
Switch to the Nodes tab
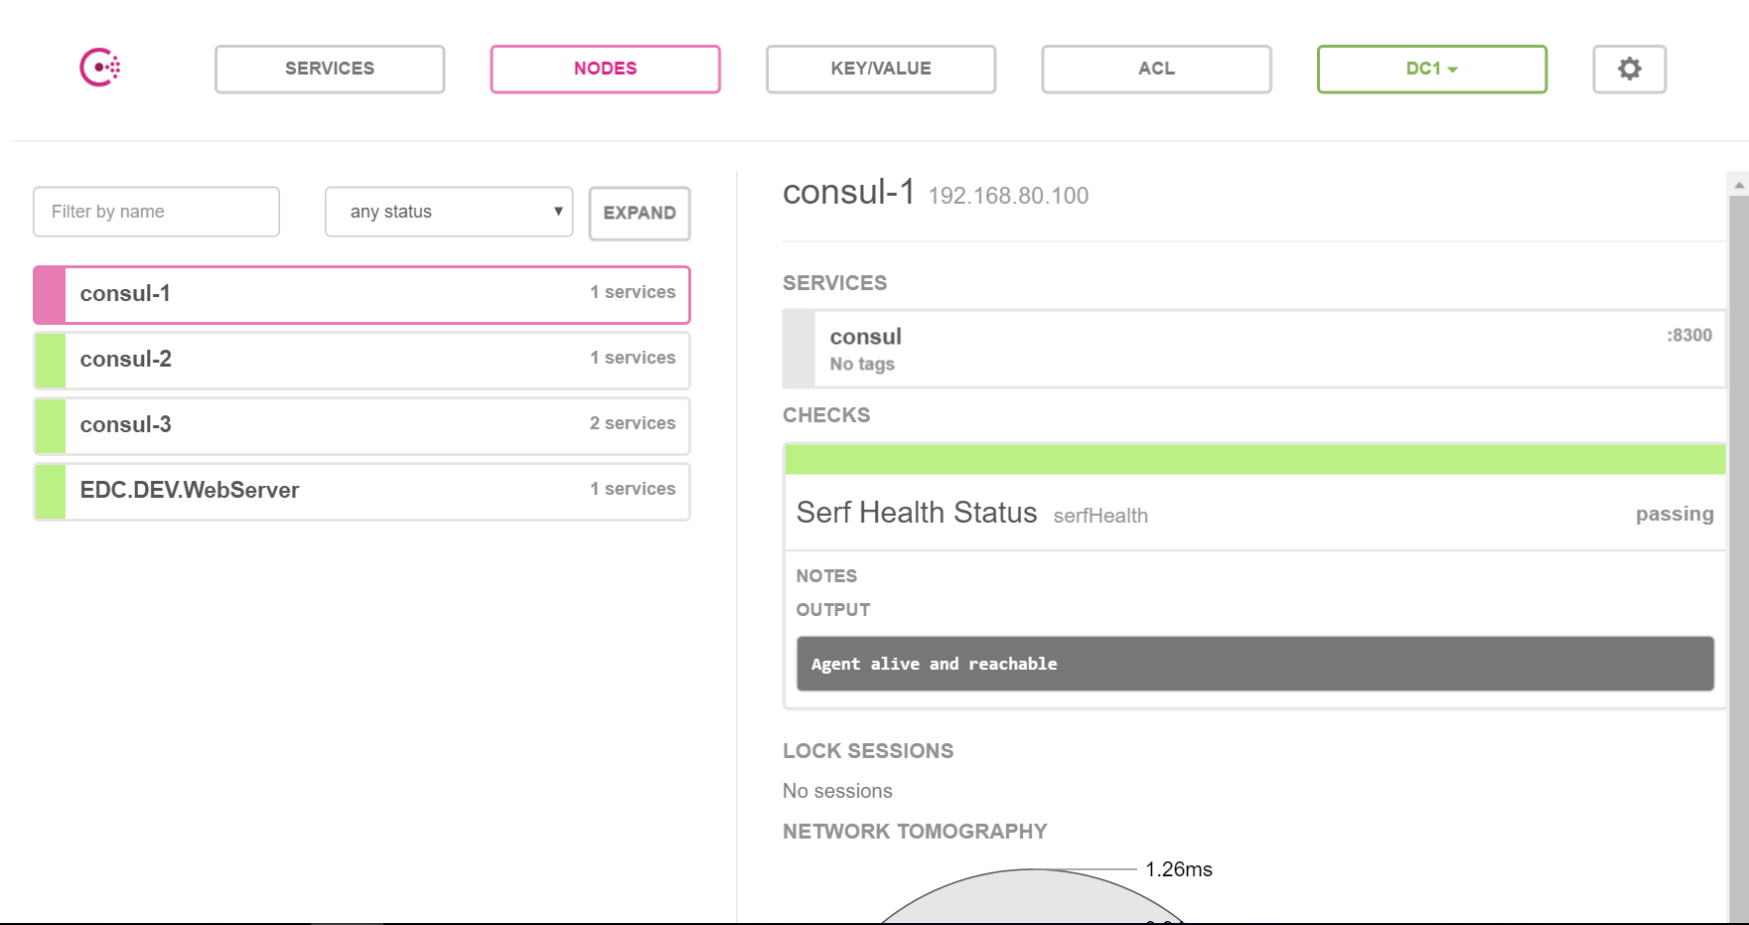coord(605,69)
